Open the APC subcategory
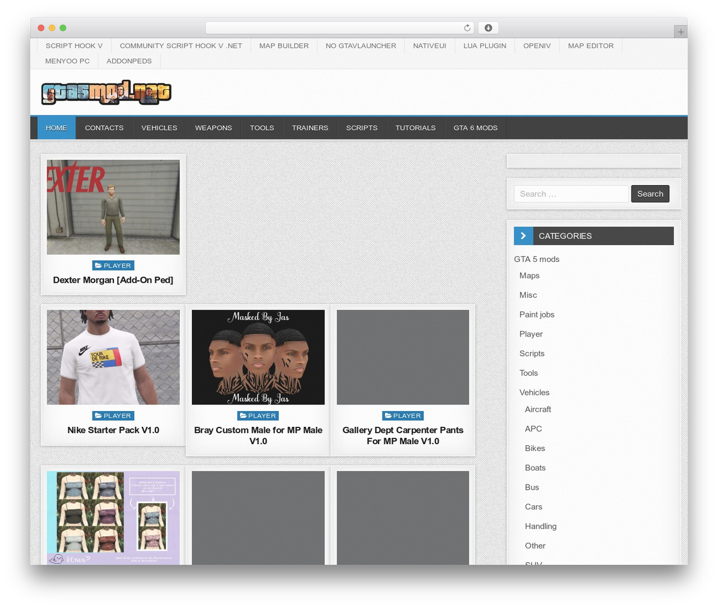 533,429
